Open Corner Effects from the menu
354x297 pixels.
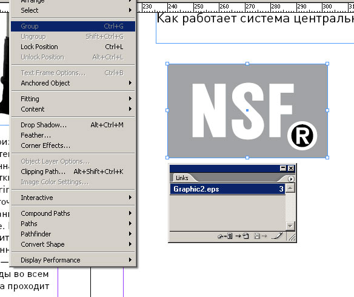(x=73, y=145)
